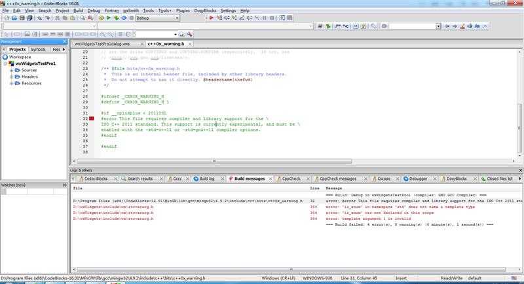Close the Management panel
This screenshot has height=284, width=524.
coord(64,41)
